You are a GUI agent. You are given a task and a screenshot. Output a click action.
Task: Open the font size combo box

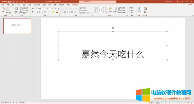[x=49, y=9]
